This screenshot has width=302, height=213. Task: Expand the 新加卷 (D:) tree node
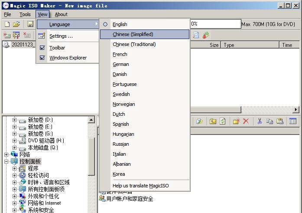[x=14, y=120]
